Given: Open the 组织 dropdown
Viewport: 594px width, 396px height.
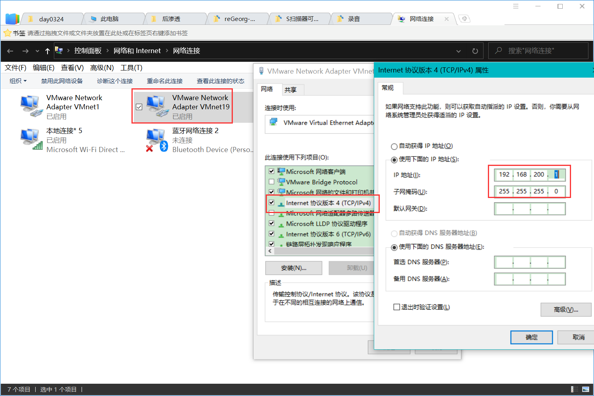Looking at the screenshot, I should pos(18,81).
